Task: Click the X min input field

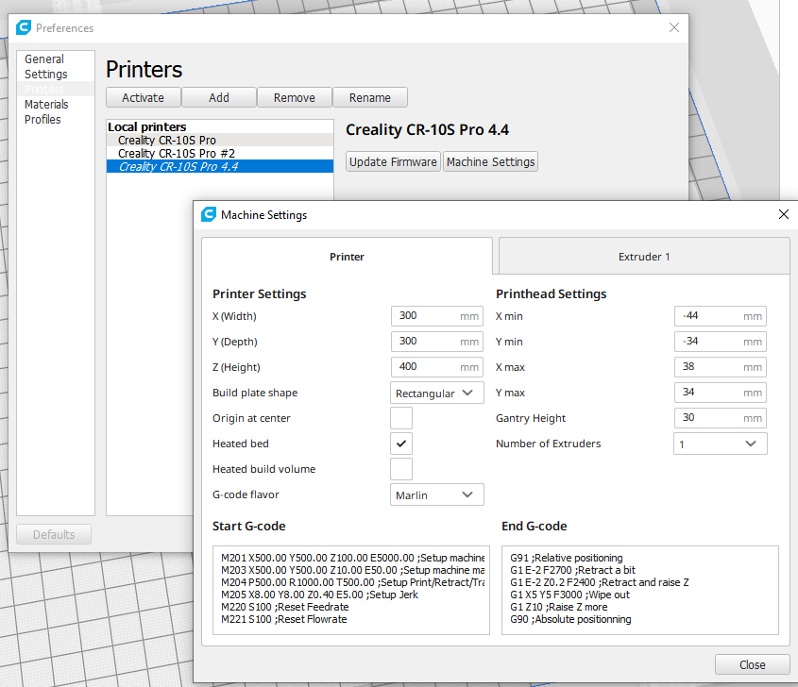Action: click(x=721, y=316)
